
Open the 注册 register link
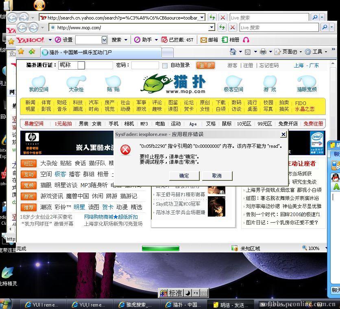248,65
